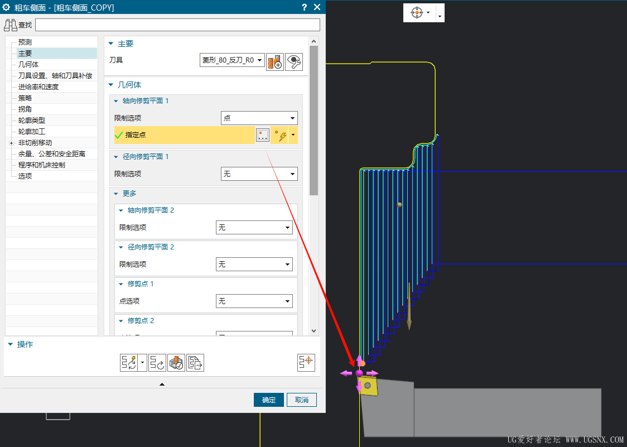Open 限制选项 dropdown under 轴向修剪平面 1
This screenshot has height=447, width=627.
(259, 118)
